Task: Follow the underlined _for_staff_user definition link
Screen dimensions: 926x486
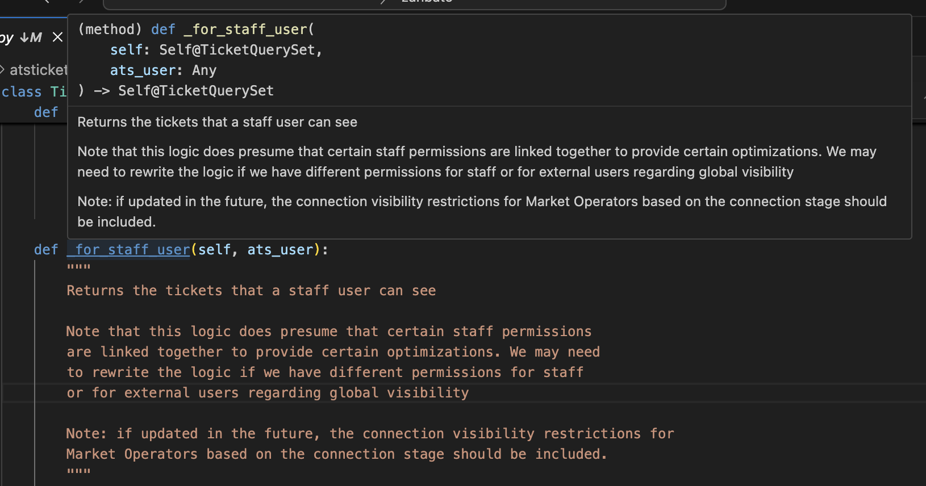Action: click(128, 250)
